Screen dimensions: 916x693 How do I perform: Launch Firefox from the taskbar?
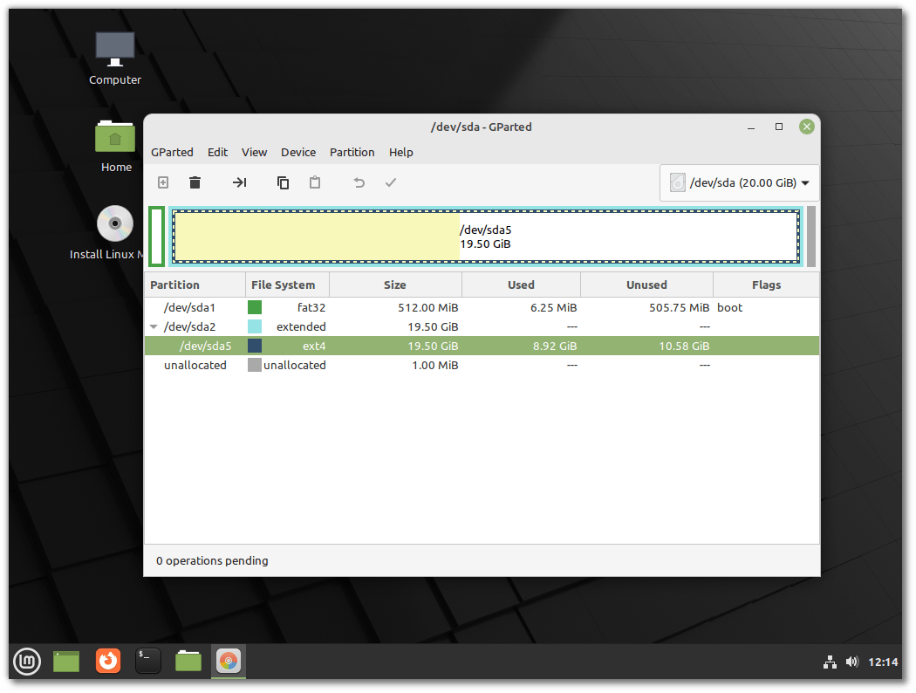108,662
